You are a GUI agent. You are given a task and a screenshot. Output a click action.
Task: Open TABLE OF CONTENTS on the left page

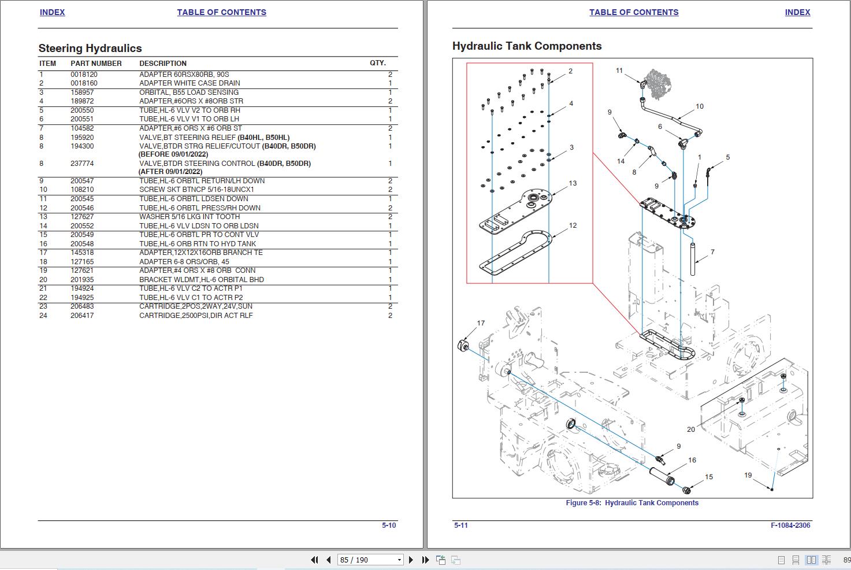click(x=221, y=12)
